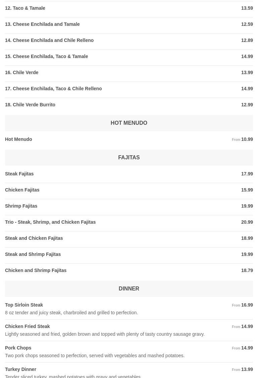Image resolution: width=258 pixels, height=378 pixels.
Task: Open the Hot Menudo item
Action: point(18,139)
